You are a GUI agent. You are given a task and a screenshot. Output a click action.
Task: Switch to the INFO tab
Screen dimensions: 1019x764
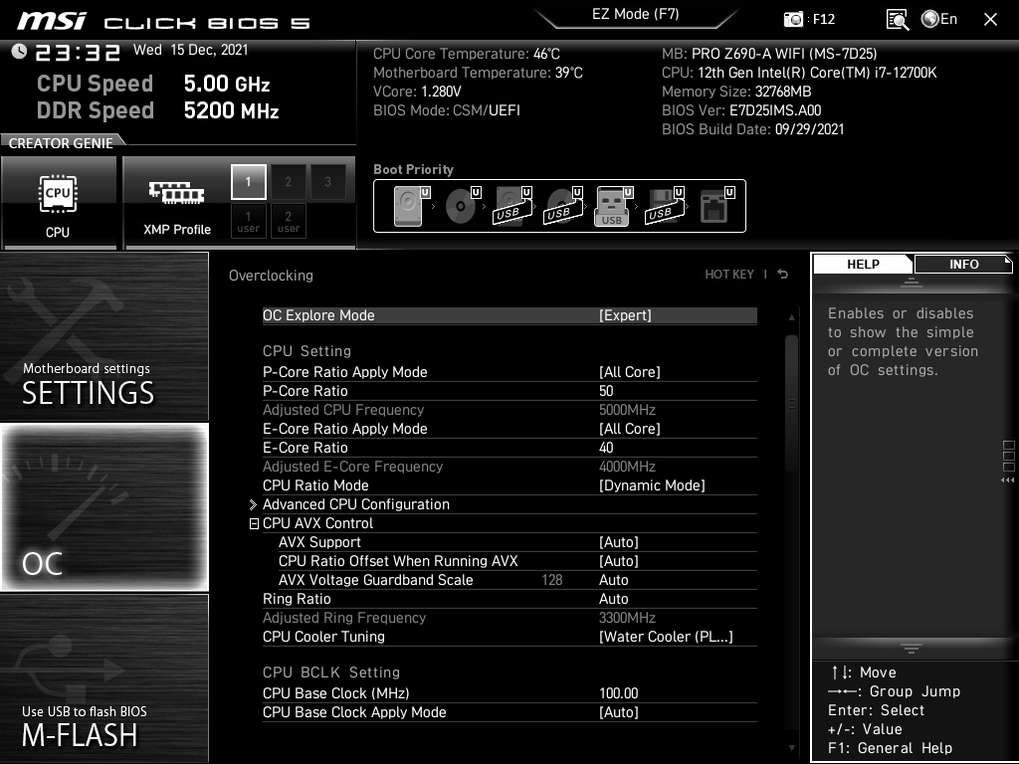point(963,265)
